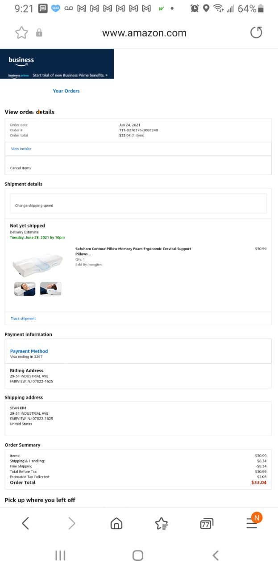
Task: Go back with browser back arrow
Action: pos(25,523)
